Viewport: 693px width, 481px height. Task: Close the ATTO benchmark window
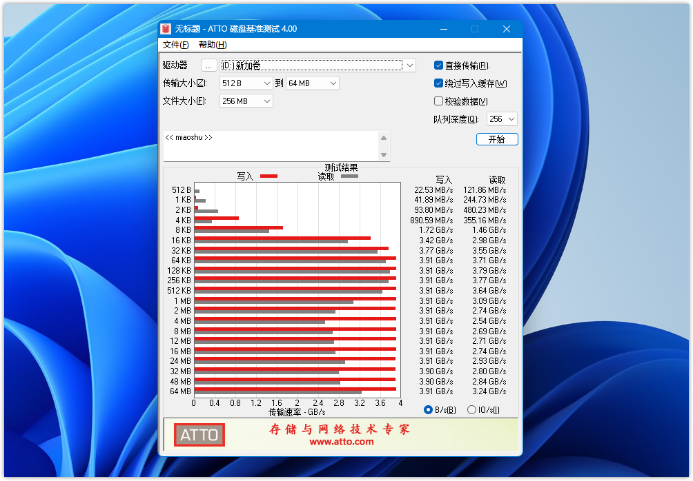pyautogui.click(x=507, y=29)
